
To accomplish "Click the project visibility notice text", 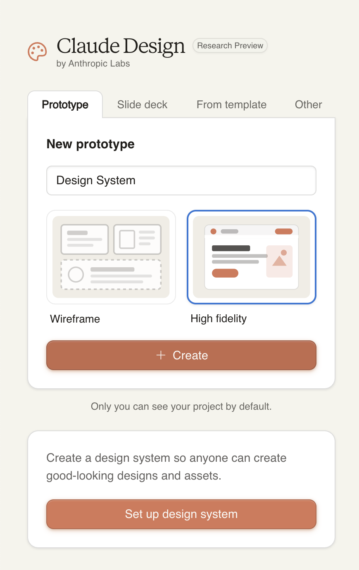I will (181, 406).
